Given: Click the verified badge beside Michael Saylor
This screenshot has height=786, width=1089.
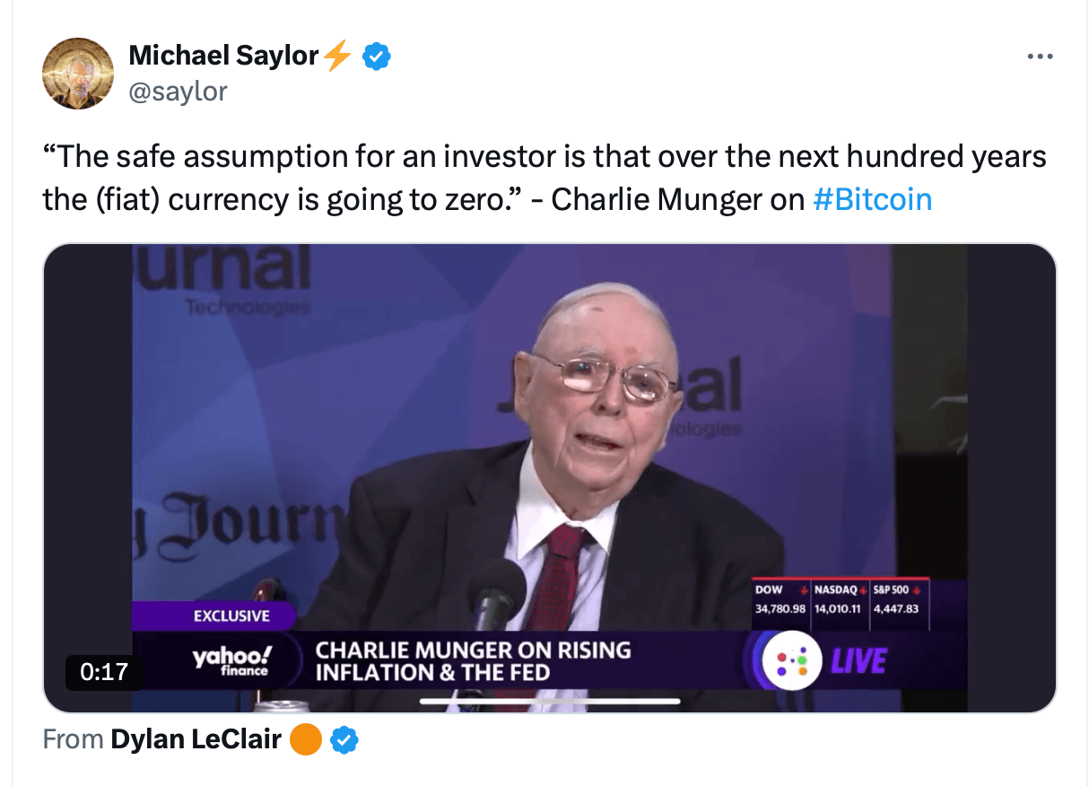Looking at the screenshot, I should (x=376, y=57).
